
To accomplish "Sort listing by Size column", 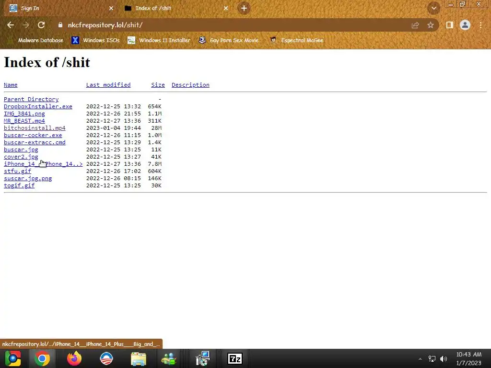I will [x=158, y=85].
